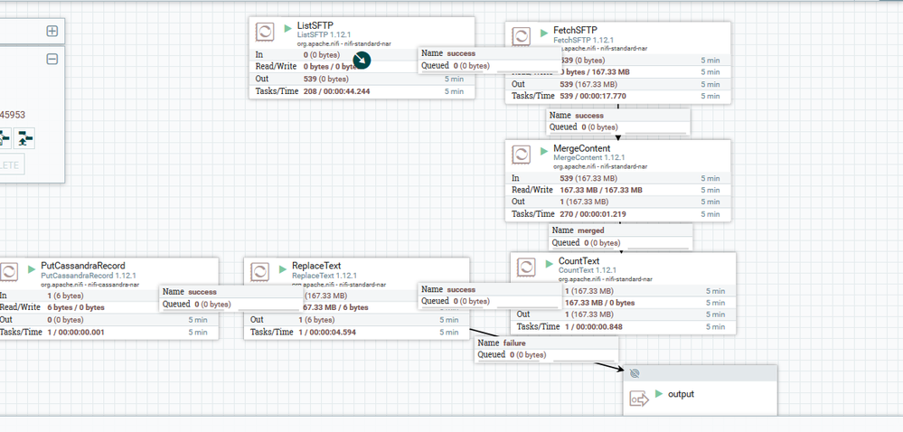Select the PutCassandraRecord processor title
Screen dimensions: 903x432
(83, 266)
